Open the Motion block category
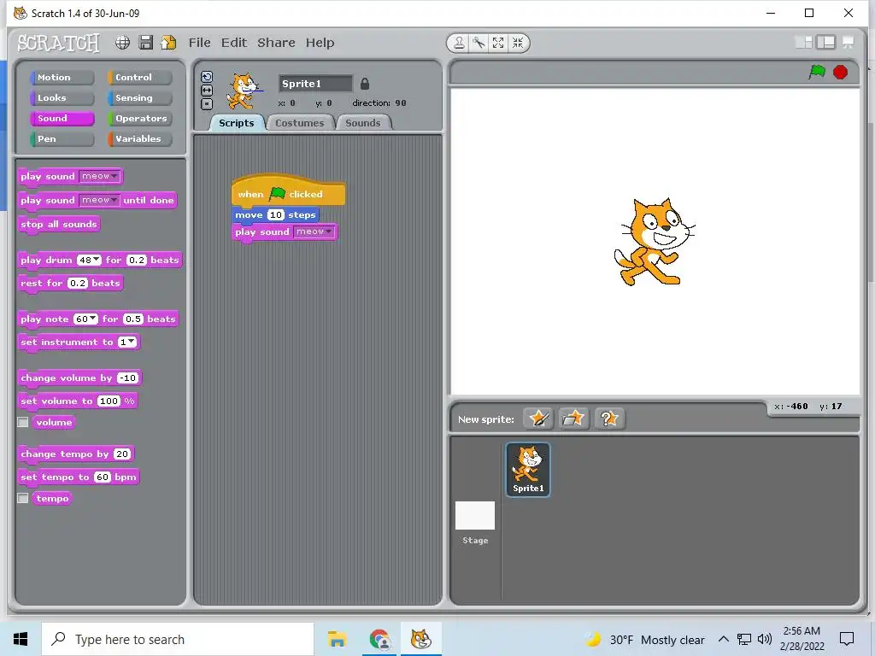 (62, 78)
